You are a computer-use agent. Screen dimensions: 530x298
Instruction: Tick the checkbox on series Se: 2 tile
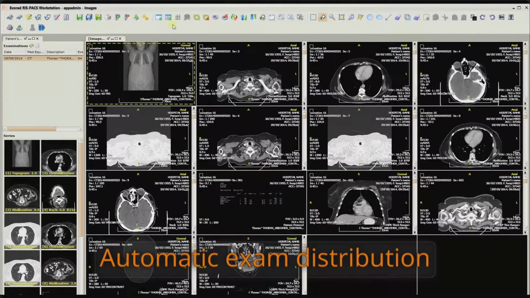click(x=201, y=46)
